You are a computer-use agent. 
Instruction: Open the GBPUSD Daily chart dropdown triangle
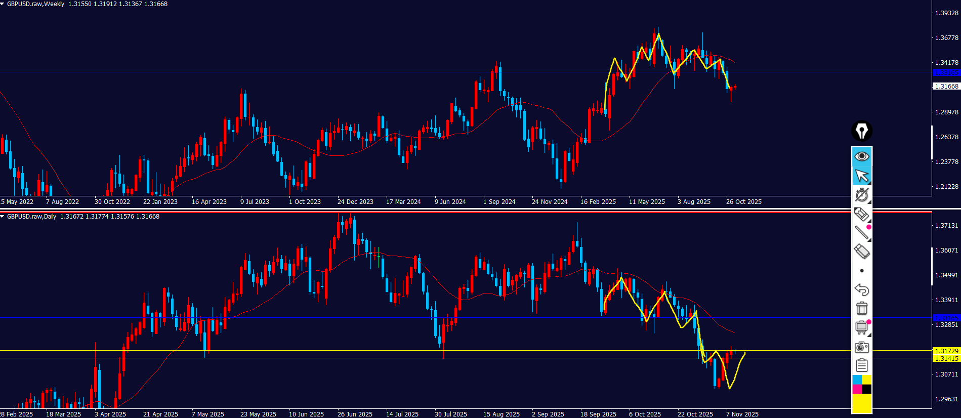click(x=3, y=217)
